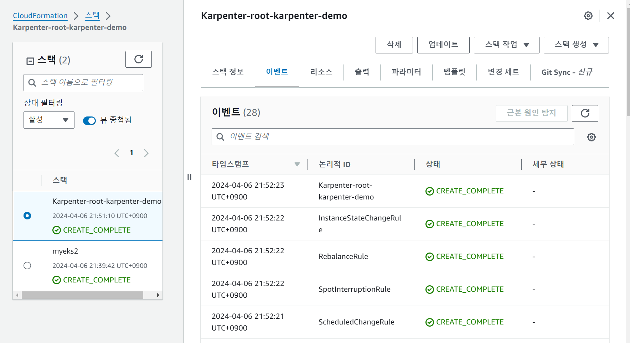Click the status icon of the Karpenter-root-karpenter-demo stack
Image resolution: width=630 pixels, height=343 pixels.
pos(57,230)
